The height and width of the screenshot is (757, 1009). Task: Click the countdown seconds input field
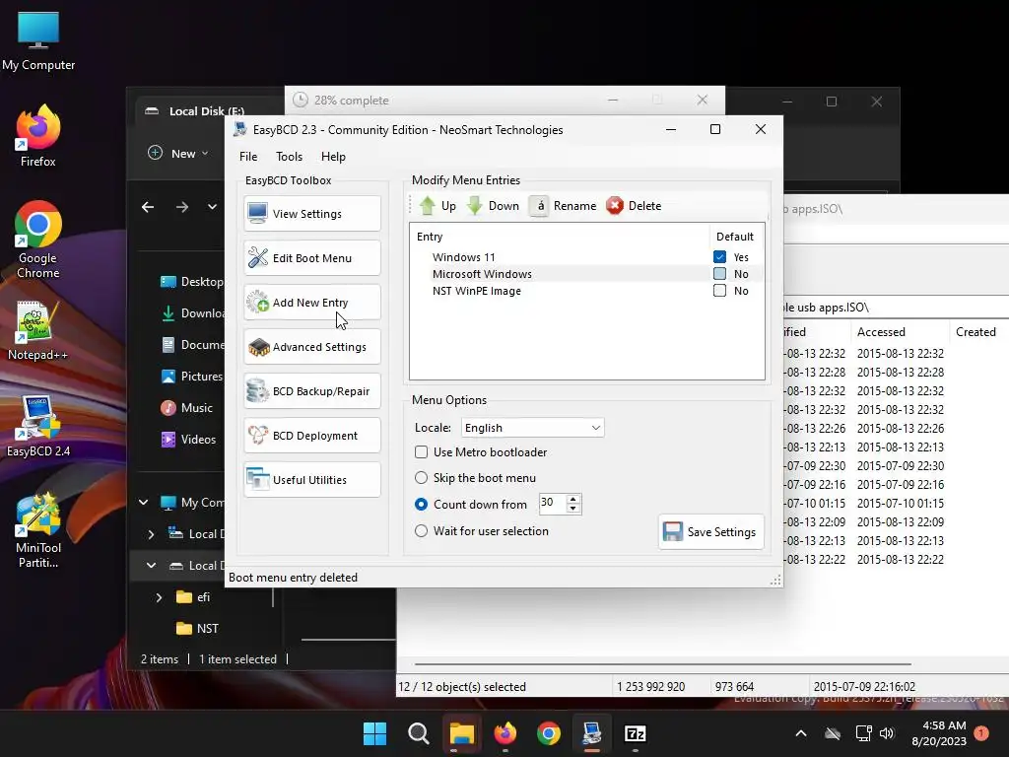pos(552,504)
